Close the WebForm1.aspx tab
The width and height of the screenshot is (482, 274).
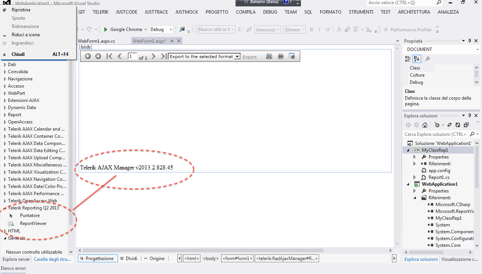(x=179, y=41)
